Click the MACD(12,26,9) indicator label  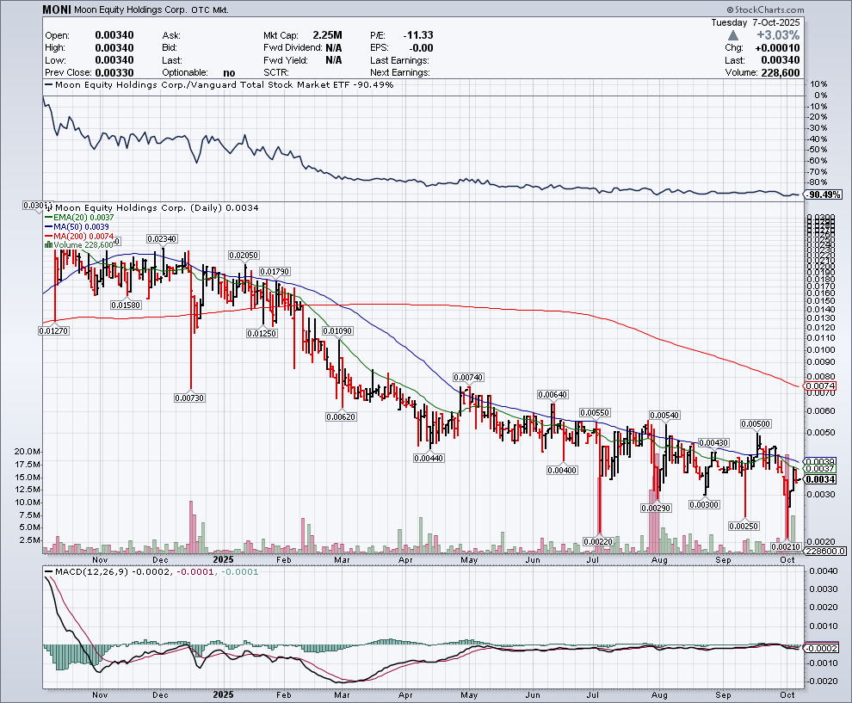click(x=91, y=571)
